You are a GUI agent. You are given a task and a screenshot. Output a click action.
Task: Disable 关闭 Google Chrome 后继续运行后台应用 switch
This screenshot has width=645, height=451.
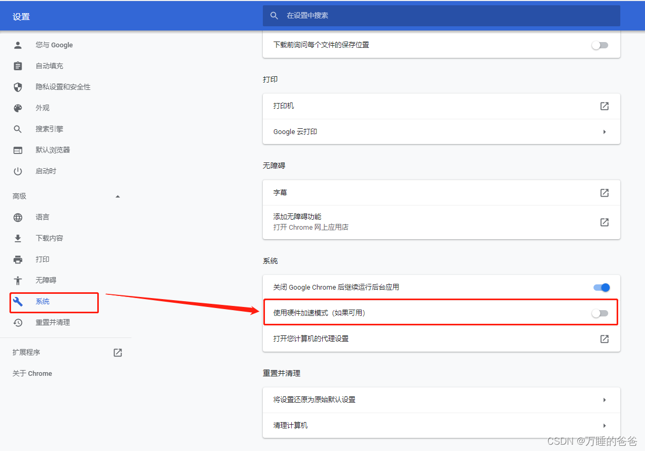[601, 288]
